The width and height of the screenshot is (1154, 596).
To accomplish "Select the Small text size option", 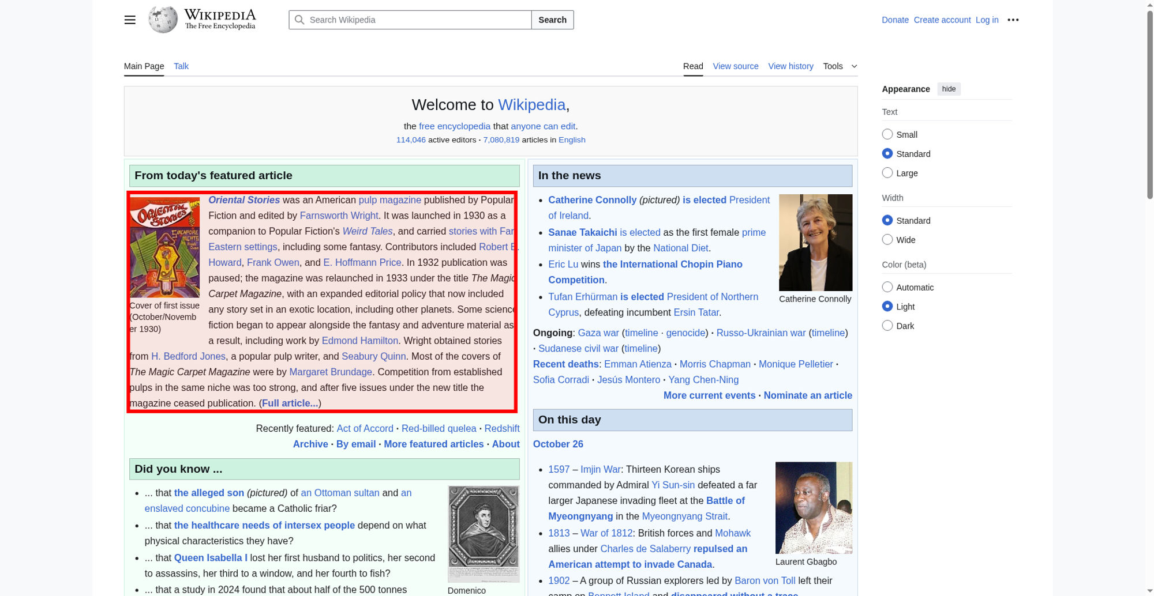I will [x=887, y=134].
